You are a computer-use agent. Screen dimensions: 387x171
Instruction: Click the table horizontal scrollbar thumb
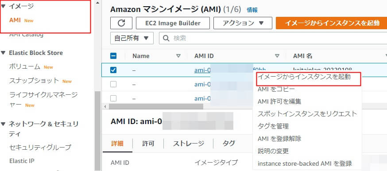[156, 106]
